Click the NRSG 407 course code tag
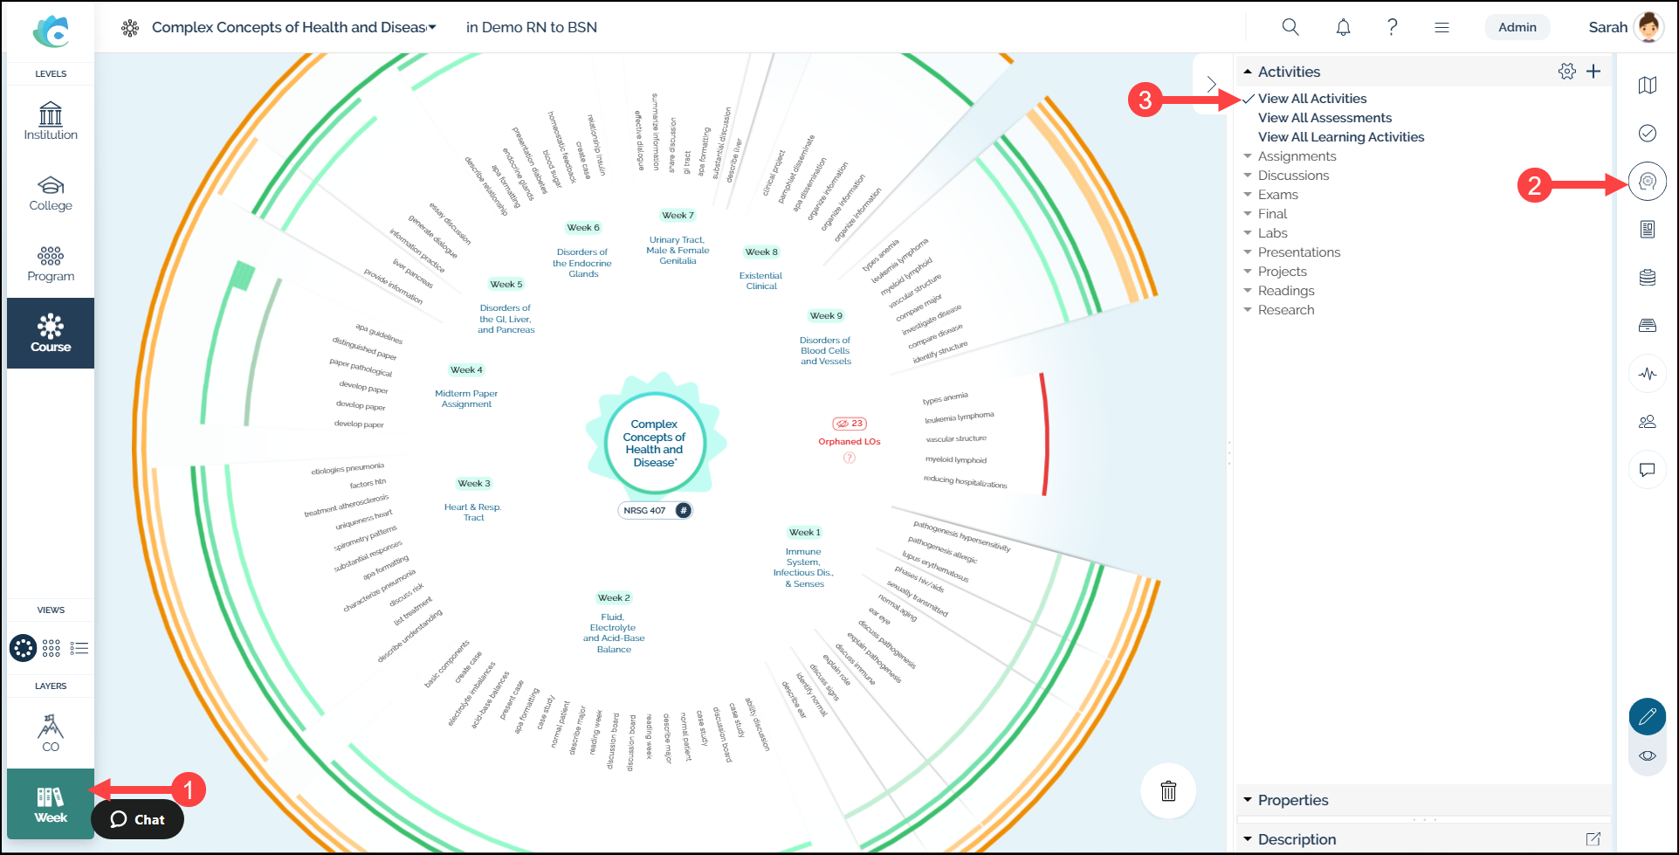The width and height of the screenshot is (1679, 855). tap(656, 510)
